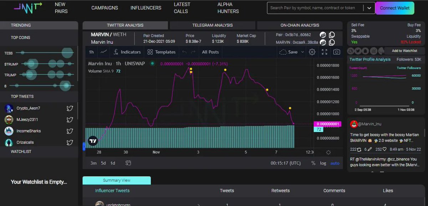
Task: Open the chart style line icon
Action: [x=103, y=52]
